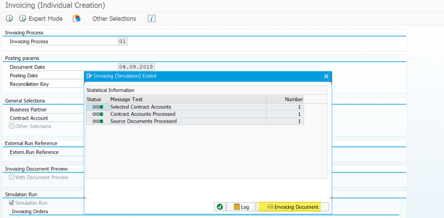Open the Log button in the dialog

click(241, 207)
